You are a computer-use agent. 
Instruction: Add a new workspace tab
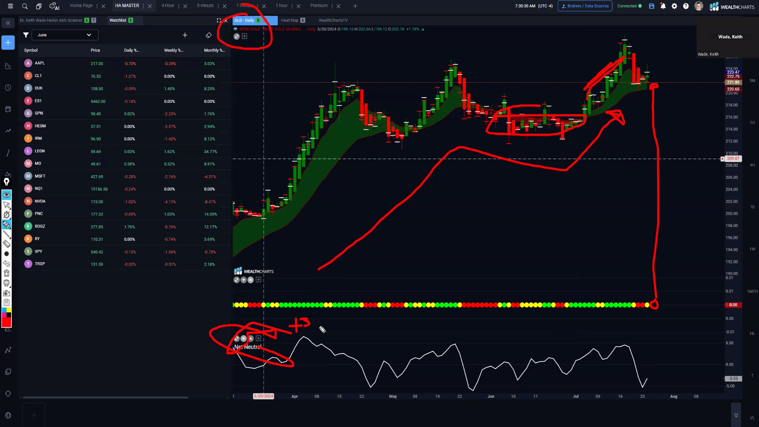point(355,6)
